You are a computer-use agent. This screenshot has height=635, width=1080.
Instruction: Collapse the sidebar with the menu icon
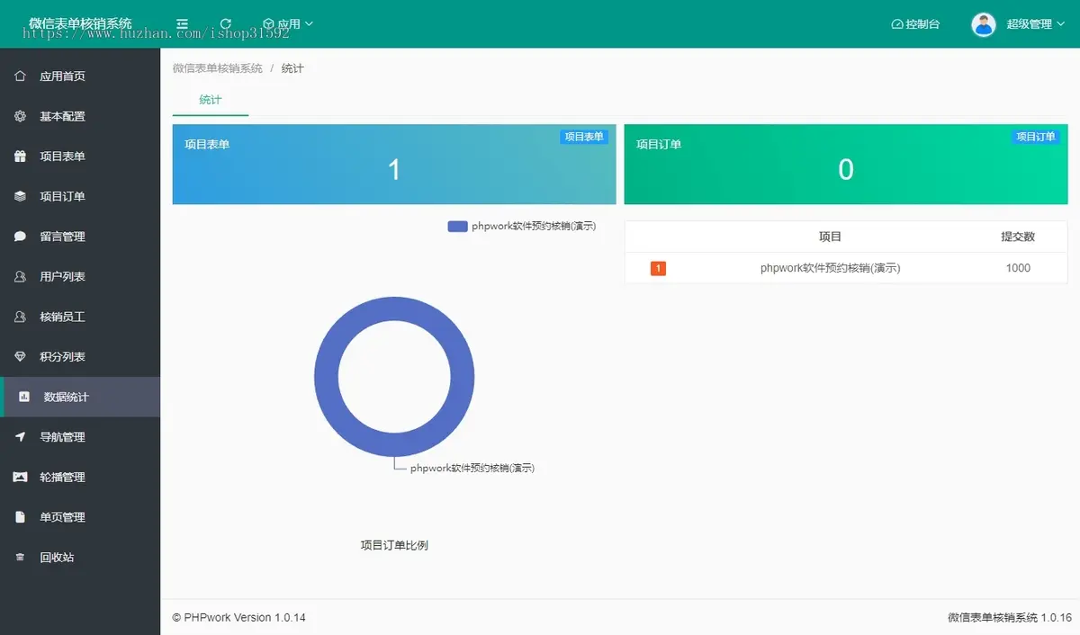coord(182,23)
